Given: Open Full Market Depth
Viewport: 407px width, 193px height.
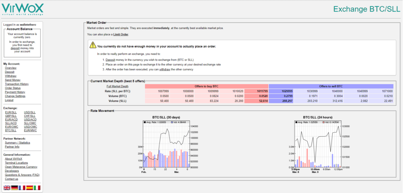Looking at the screenshot, I should click(117, 86).
